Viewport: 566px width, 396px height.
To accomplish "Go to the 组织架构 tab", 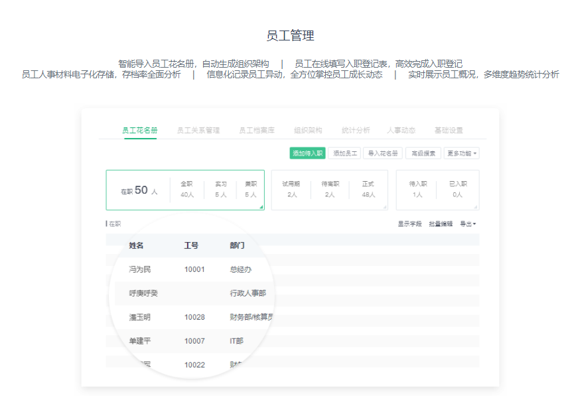I will (308, 130).
